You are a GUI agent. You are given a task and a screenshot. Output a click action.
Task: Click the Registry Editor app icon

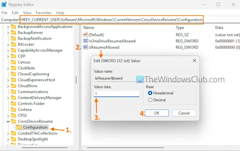pyautogui.click(x=4, y=4)
